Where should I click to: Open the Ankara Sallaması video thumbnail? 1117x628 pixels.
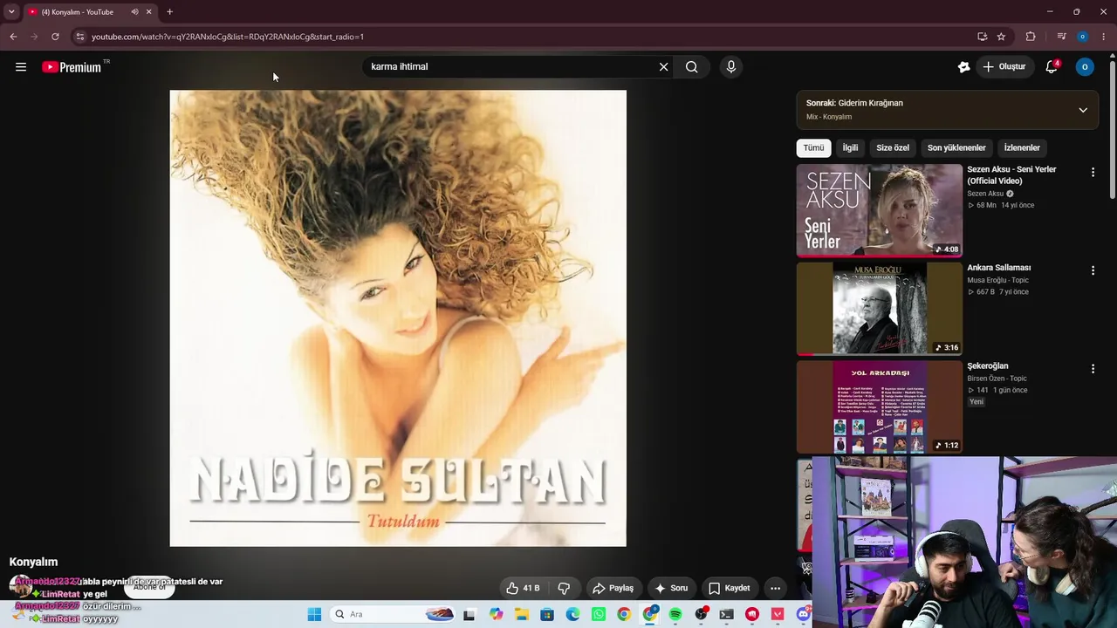pos(879,309)
